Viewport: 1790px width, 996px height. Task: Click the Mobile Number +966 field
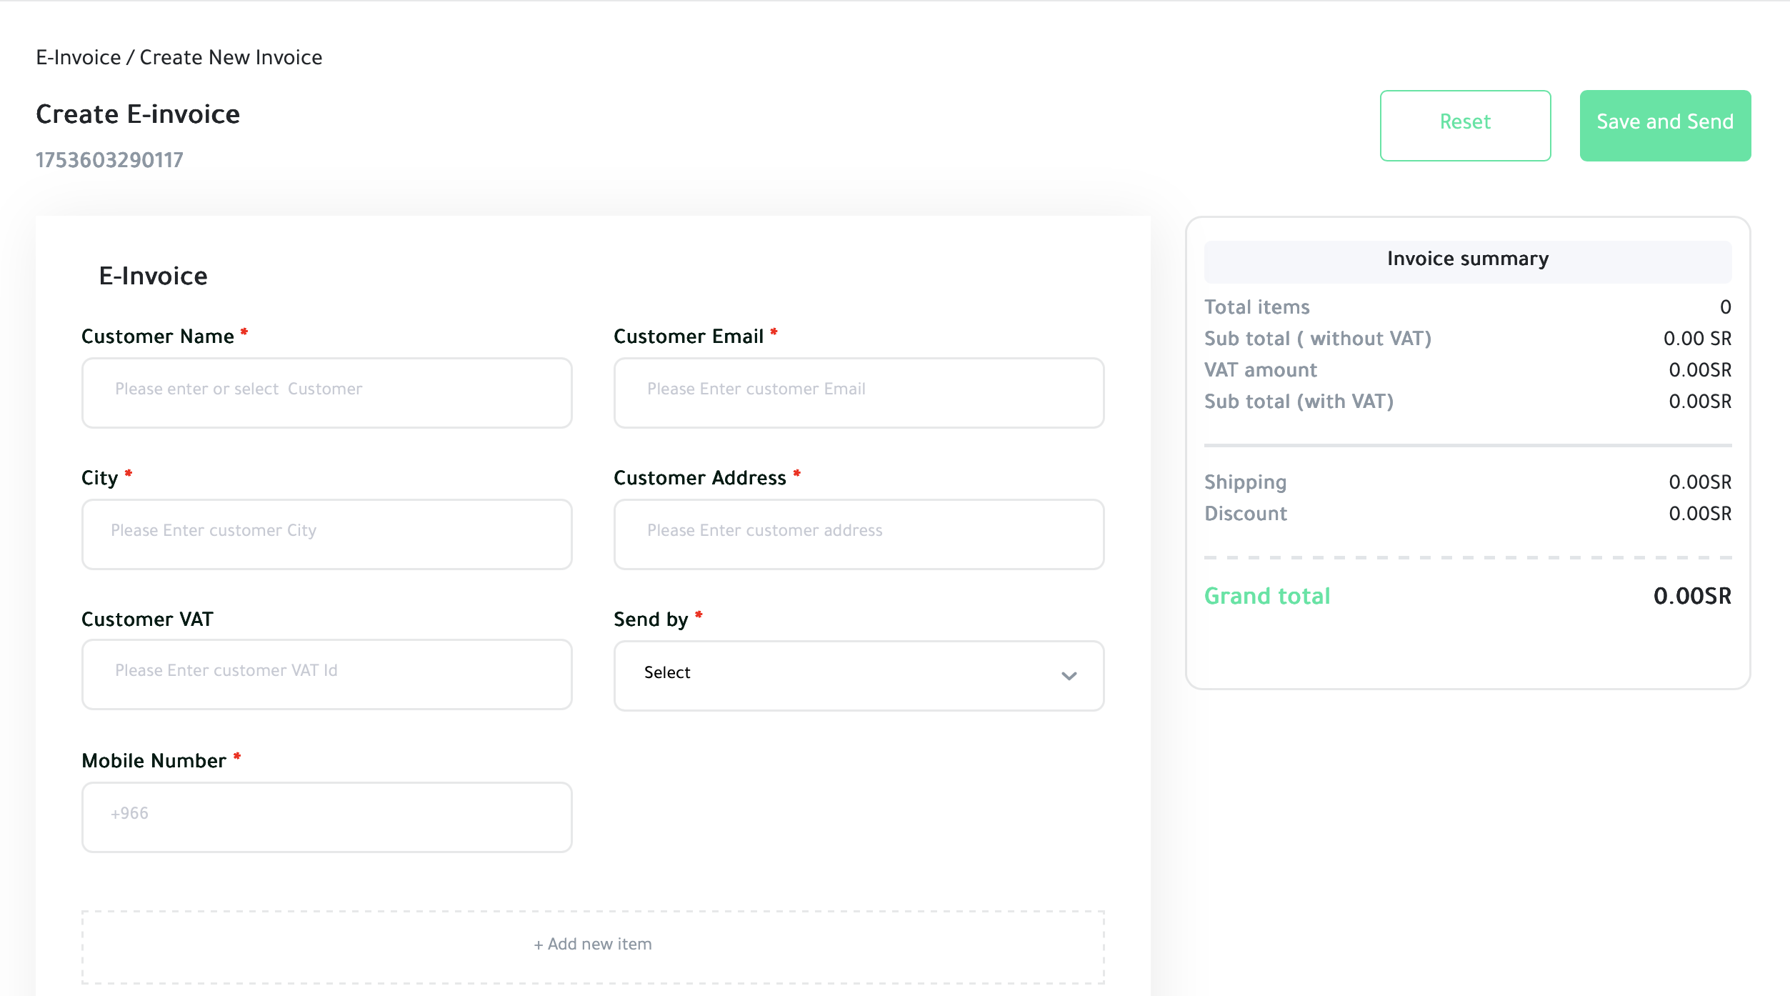click(326, 817)
